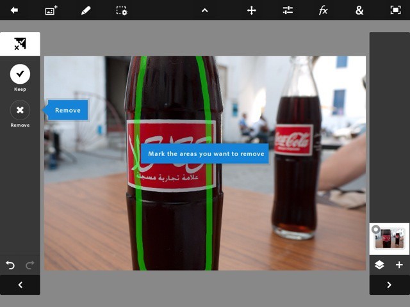Select the Remove X mode
Viewport: 410px width, 307px height.
[20, 110]
